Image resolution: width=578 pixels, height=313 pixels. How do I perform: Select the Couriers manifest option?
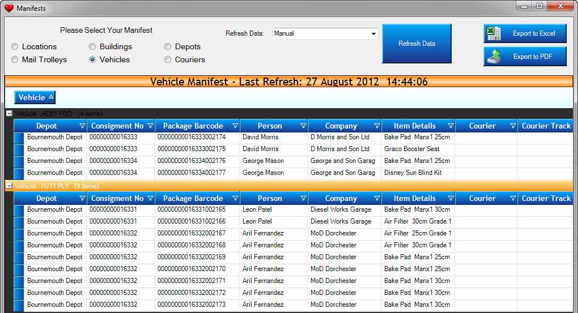168,60
